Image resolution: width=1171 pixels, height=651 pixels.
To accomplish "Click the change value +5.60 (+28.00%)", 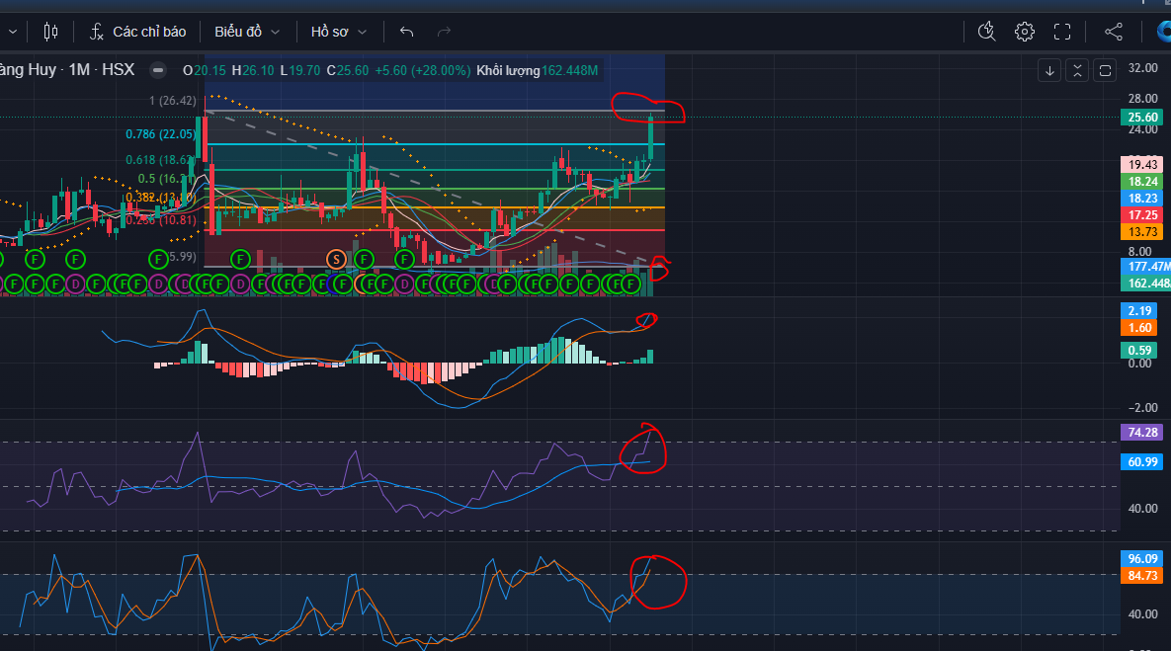I will pyautogui.click(x=423, y=70).
